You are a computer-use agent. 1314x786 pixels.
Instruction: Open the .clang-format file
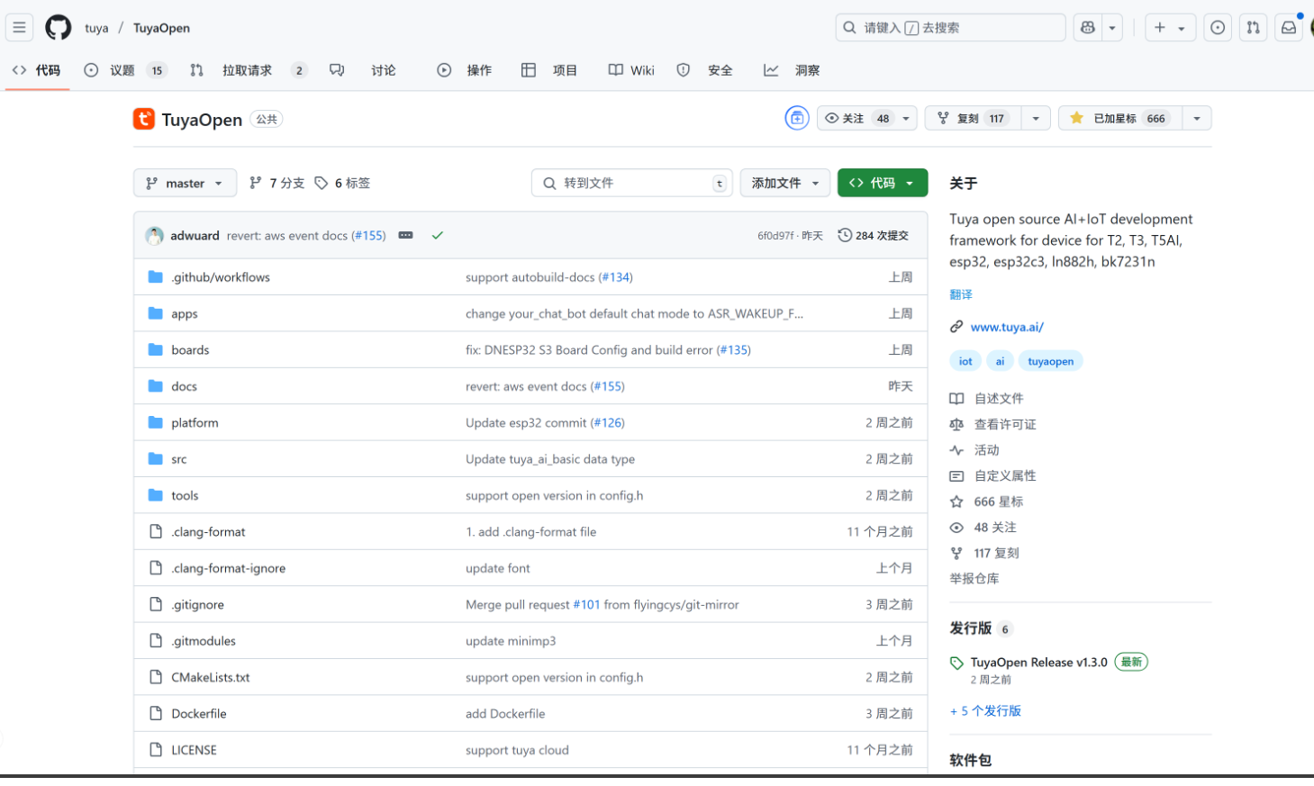(x=208, y=532)
